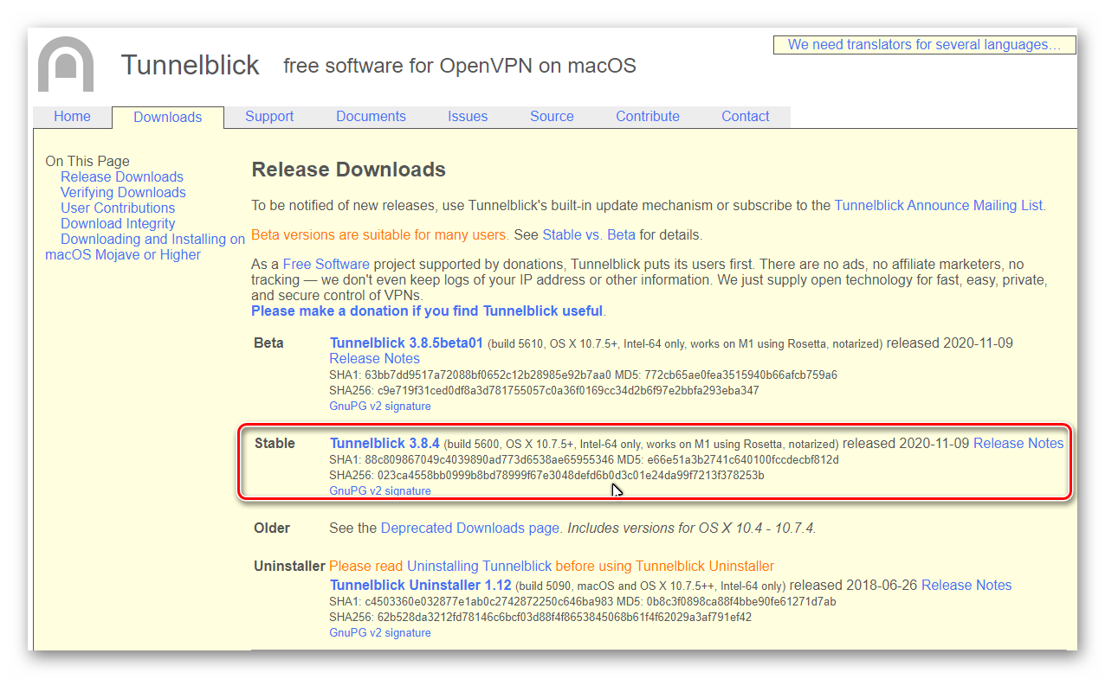Jump to User Contributions section
Viewport: 1105px width, 679px height.
tap(118, 208)
